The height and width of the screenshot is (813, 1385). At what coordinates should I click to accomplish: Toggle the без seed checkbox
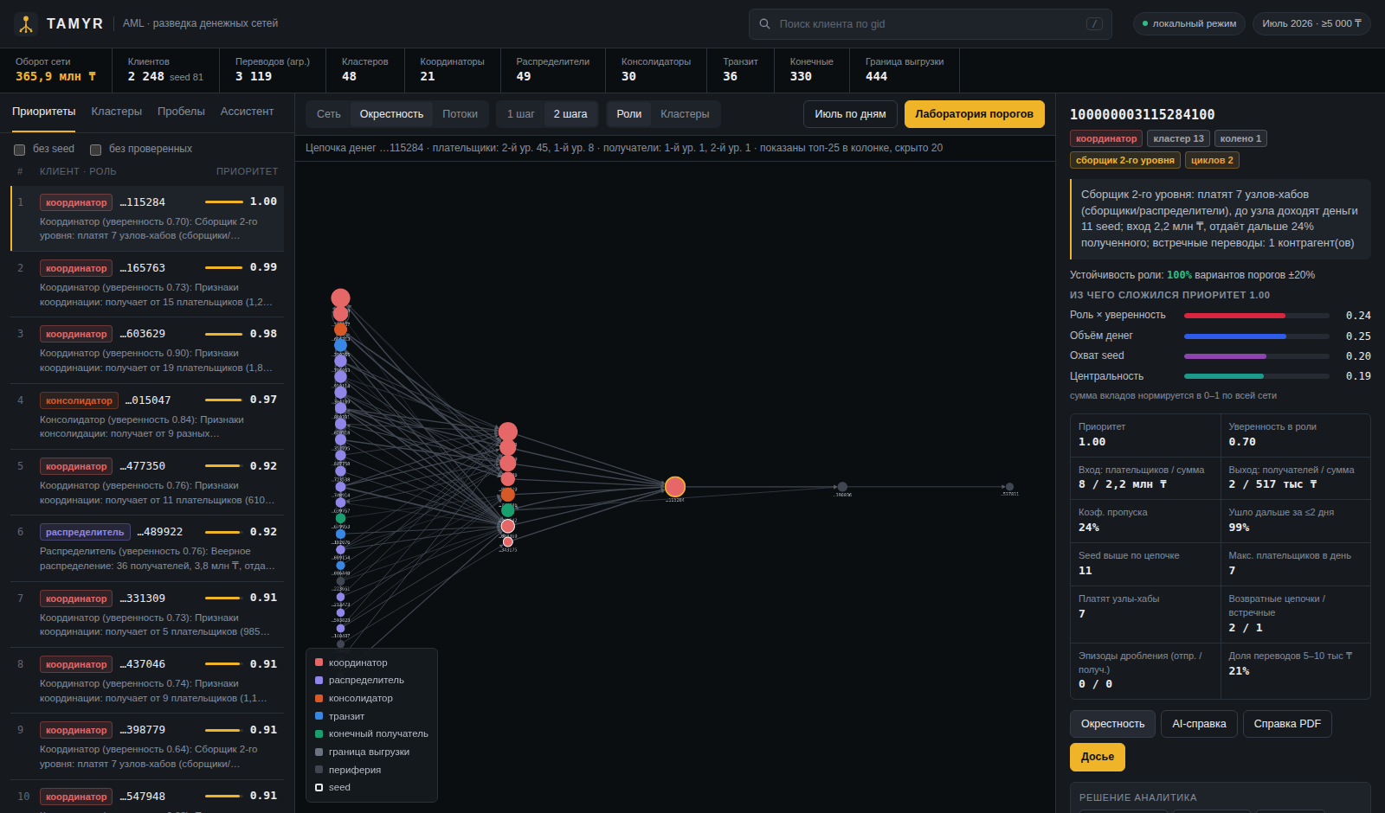19,150
